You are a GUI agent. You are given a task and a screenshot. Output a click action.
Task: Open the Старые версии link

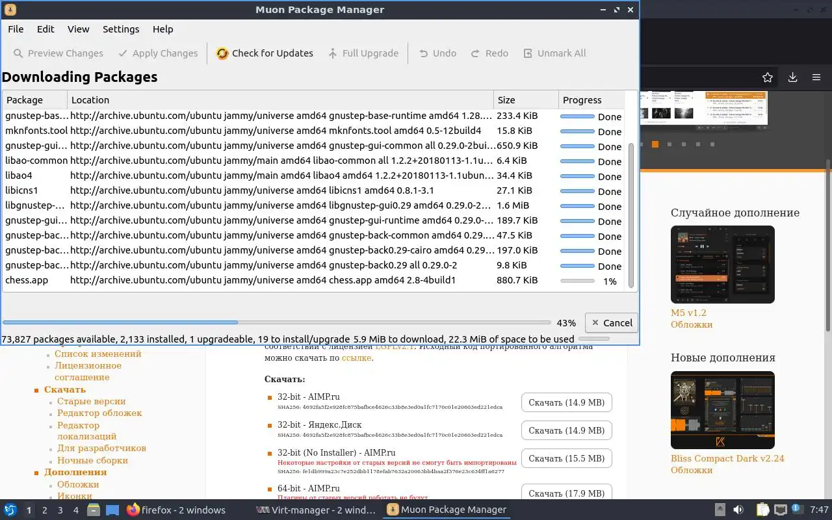click(x=91, y=401)
